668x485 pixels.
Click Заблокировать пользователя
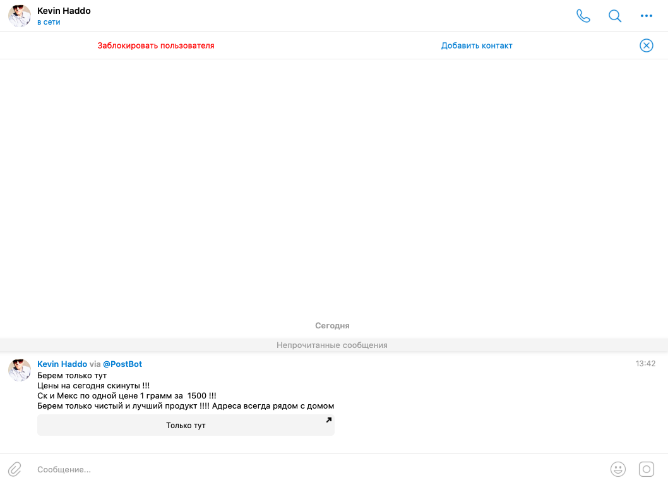[156, 45]
